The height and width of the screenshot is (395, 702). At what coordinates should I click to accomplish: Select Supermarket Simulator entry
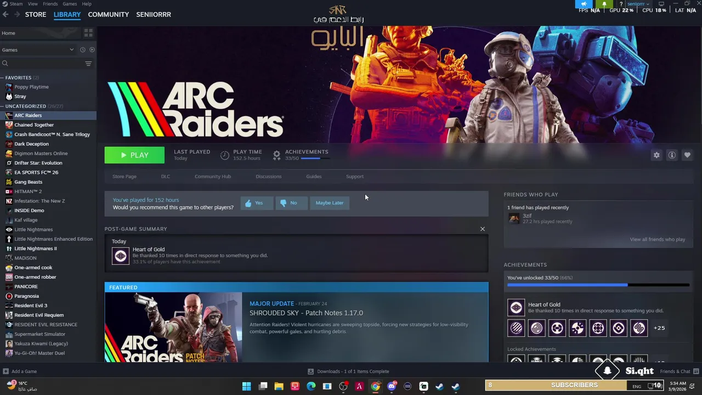[x=48, y=334]
